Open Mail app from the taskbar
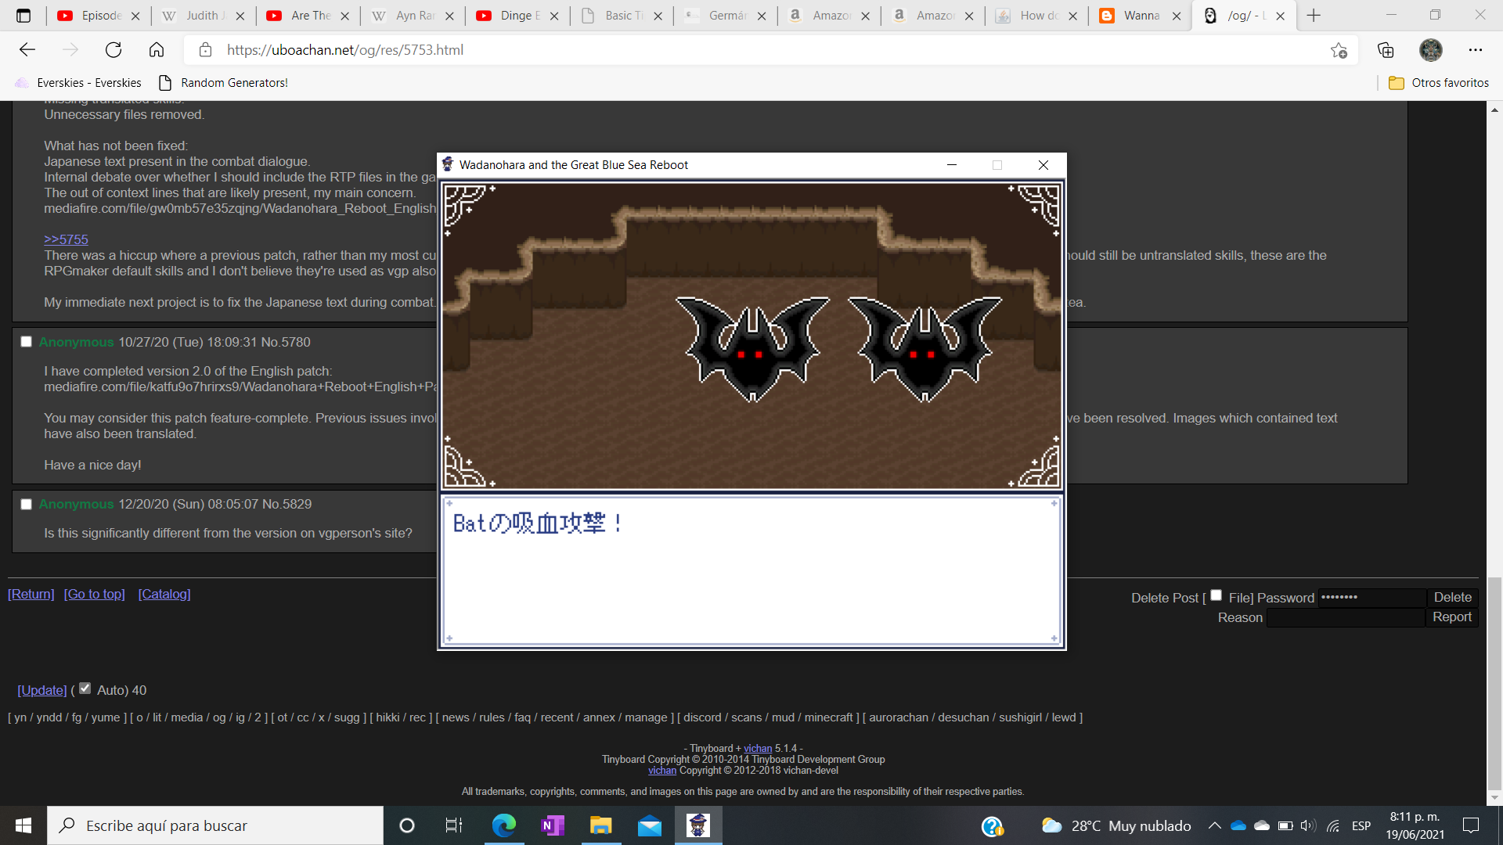Viewport: 1503px width, 845px height. [649, 825]
